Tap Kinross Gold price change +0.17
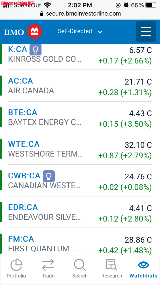Image resolution: width=160 pixels, height=285 pixels. (108, 61)
